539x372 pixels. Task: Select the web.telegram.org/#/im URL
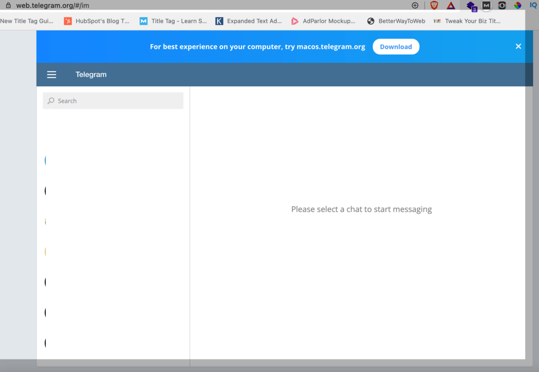click(x=53, y=5)
